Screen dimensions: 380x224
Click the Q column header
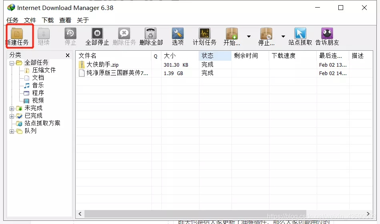pyautogui.click(x=156, y=56)
